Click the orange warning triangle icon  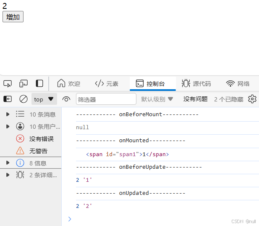[20, 151]
